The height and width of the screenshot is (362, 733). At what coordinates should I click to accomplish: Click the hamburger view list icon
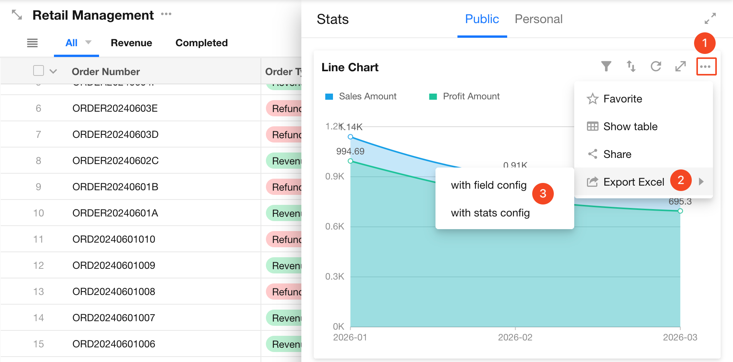32,43
